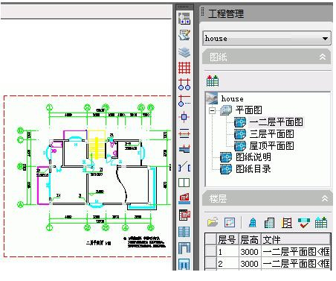Viewport: 336px width, 281px height.
Task: Open the m² area table tool icon
Action: click(x=184, y=215)
